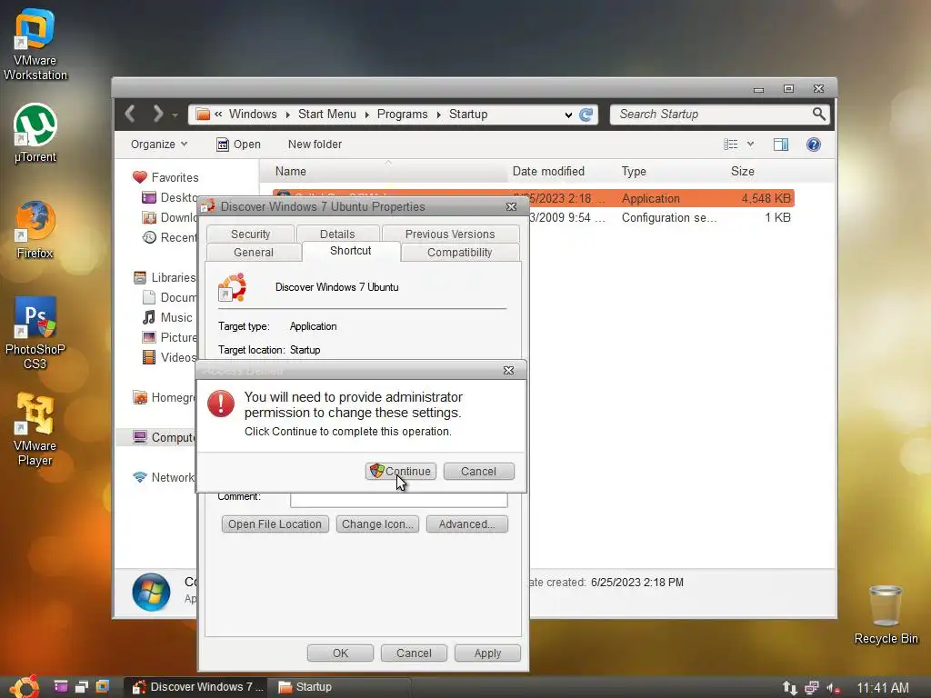The height and width of the screenshot is (698, 931).
Task: Expand the chevron after Start Menu in breadcrumb
Action: tap(366, 115)
